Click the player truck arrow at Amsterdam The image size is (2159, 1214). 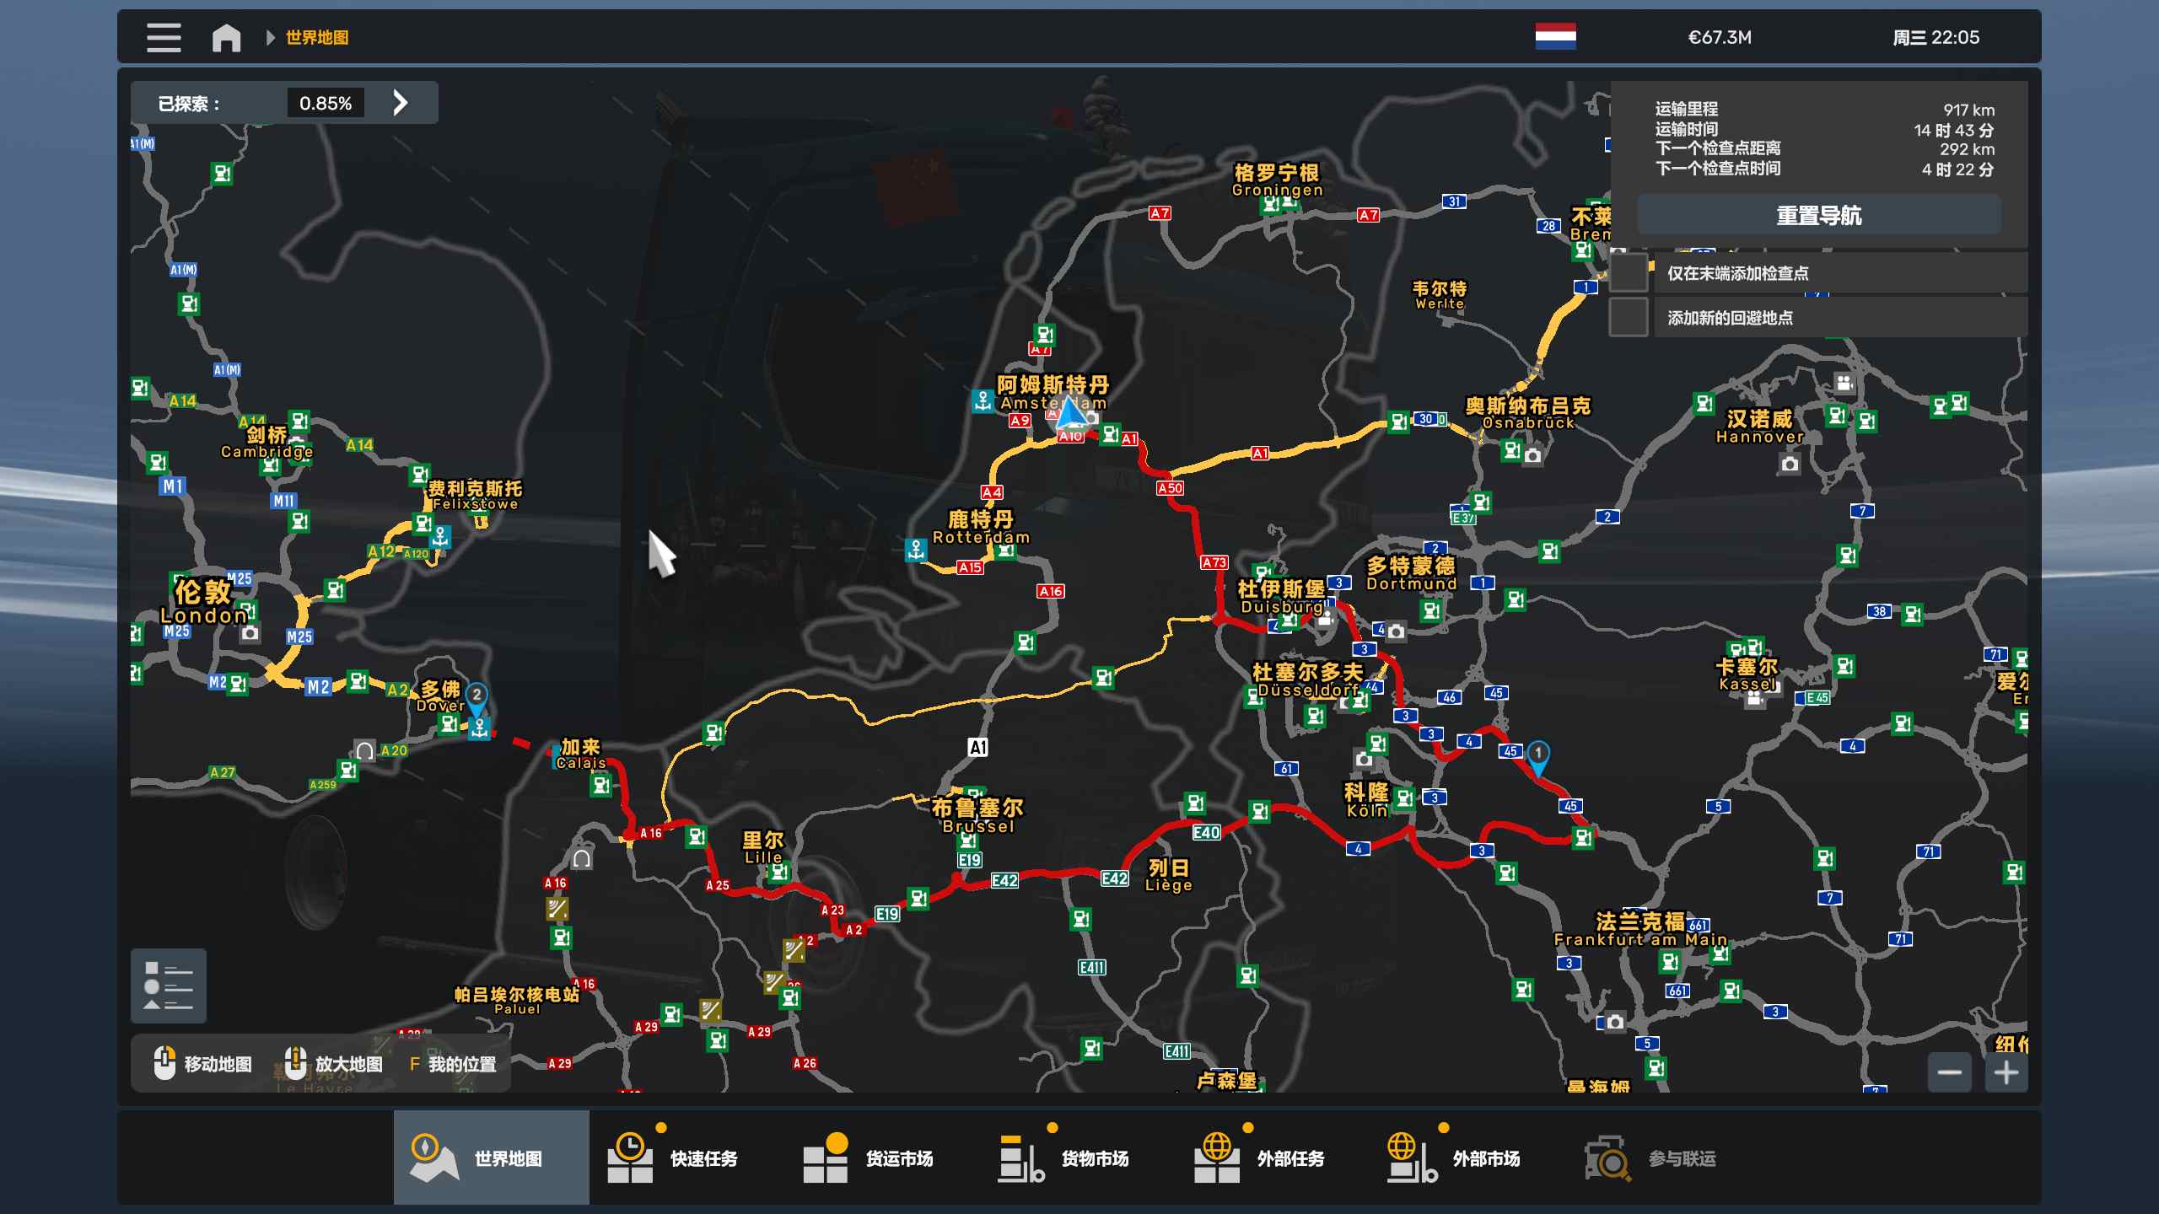click(x=1072, y=413)
